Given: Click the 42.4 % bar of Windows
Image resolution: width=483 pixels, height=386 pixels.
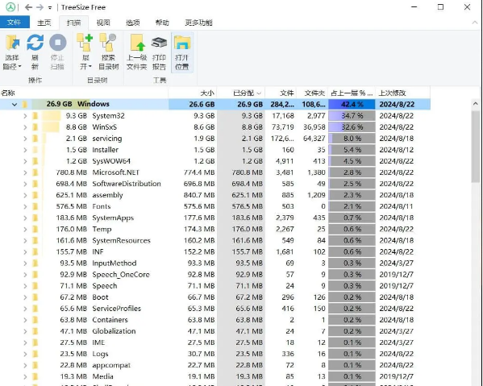Looking at the screenshot, I should point(352,104).
